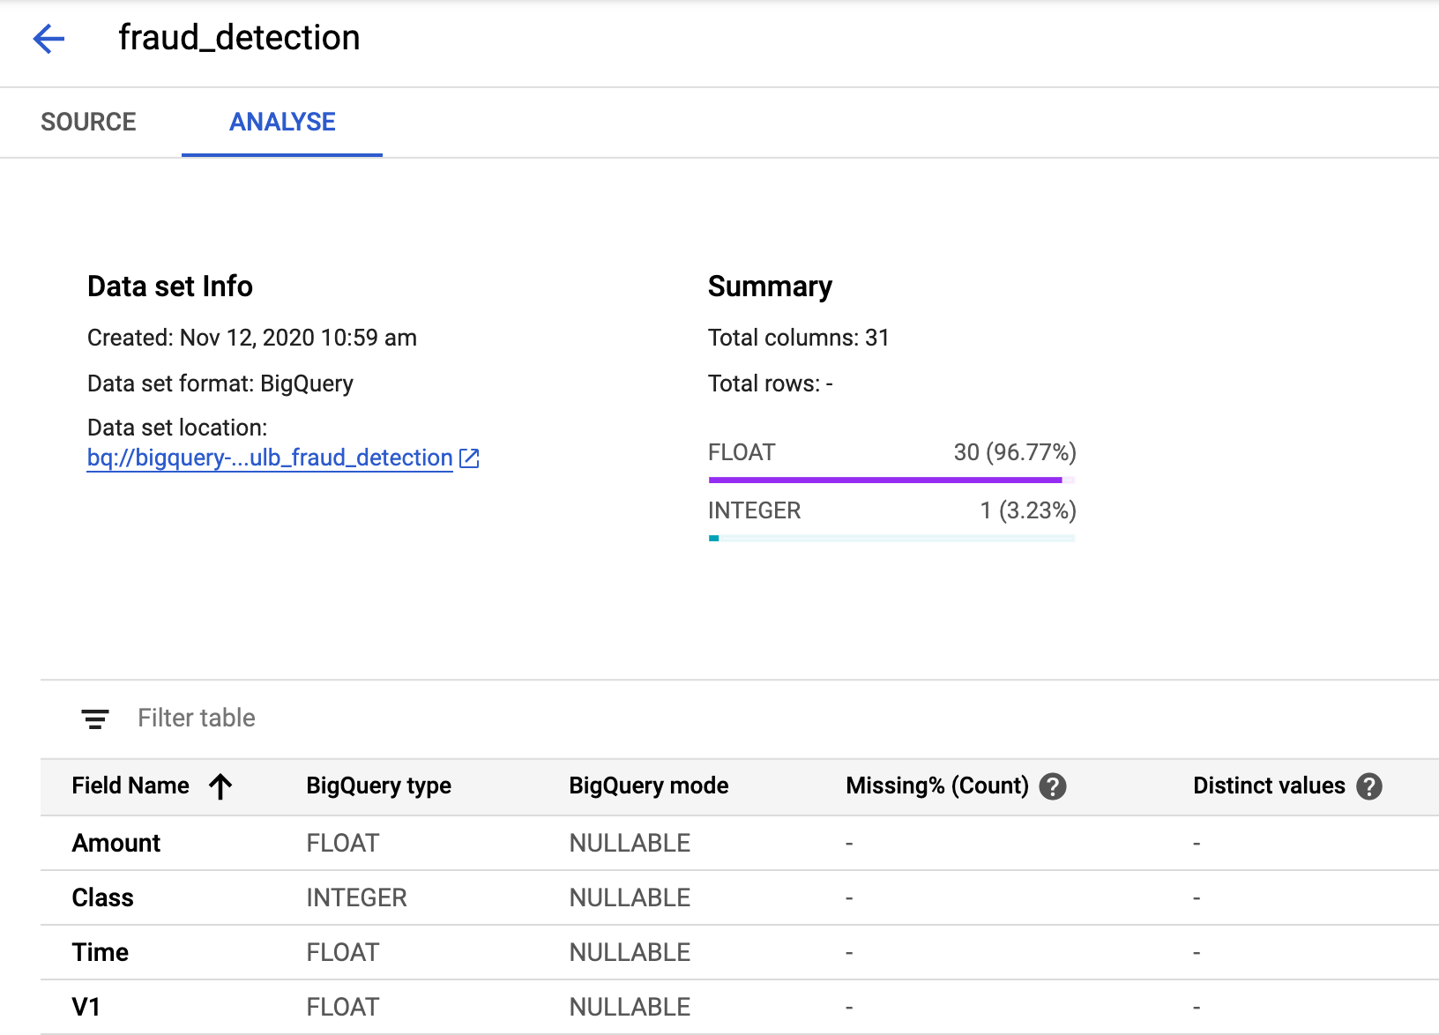Select the Amount field row
Image resolution: width=1439 pixels, height=1035 pixels.
click(116, 844)
